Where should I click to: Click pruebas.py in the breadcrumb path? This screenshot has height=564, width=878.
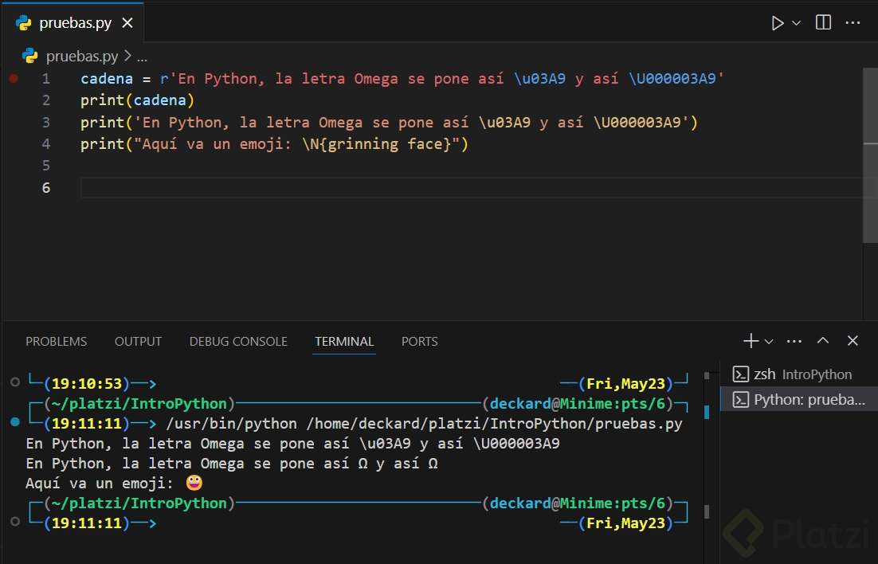click(81, 57)
